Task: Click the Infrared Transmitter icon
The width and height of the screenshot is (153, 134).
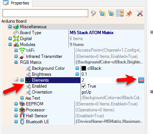Action: click(22, 56)
